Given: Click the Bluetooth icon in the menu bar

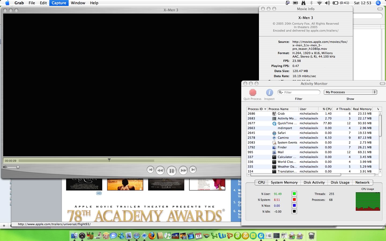Looking at the screenshot, I should click(311, 3).
